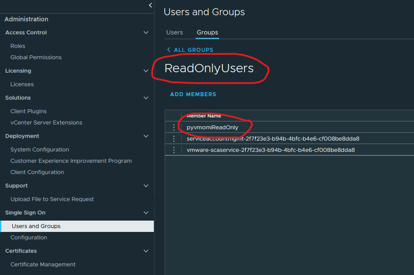
Task: Click the back chevron beside ALL GROUPS
Action: point(169,50)
